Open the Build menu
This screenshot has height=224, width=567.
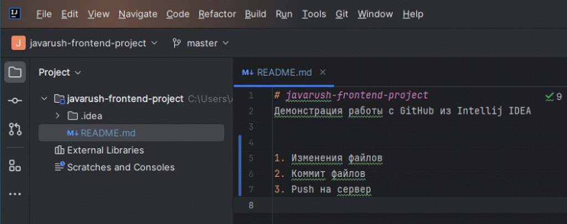click(255, 14)
